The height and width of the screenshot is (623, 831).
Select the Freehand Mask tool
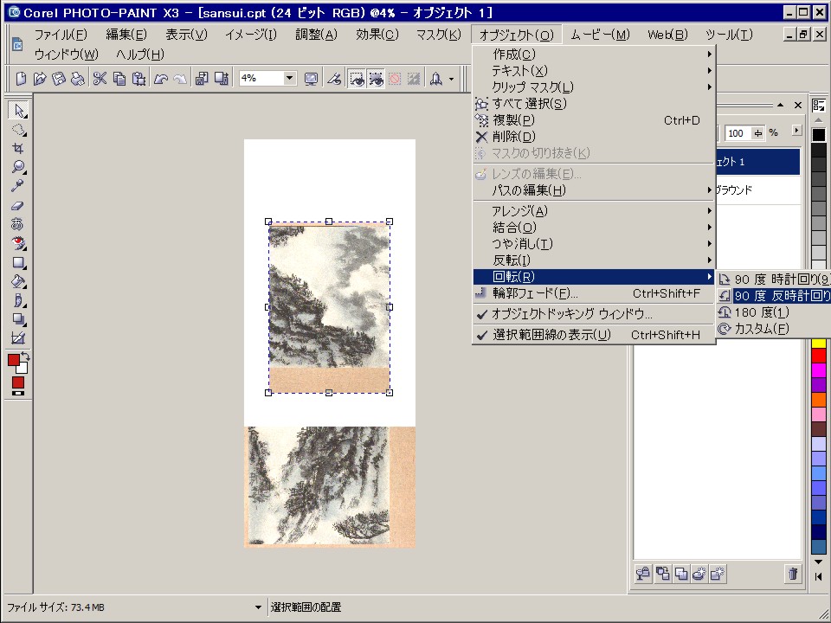pyautogui.click(x=18, y=130)
